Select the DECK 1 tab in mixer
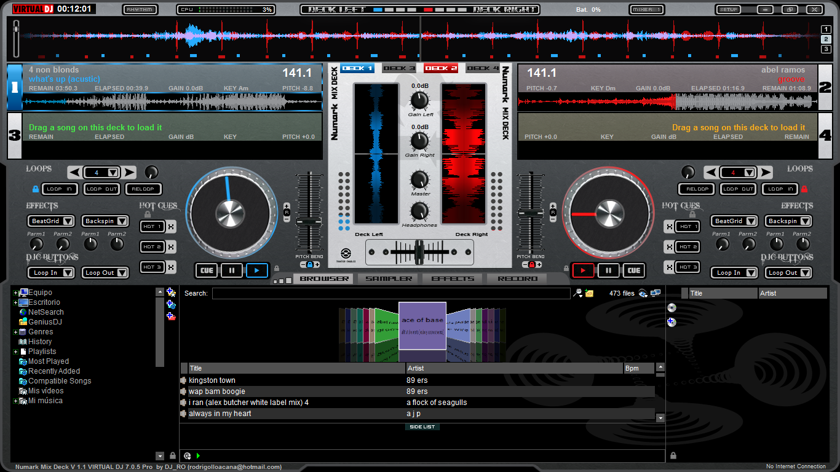Screen dimensions: 840x472 tap(357, 68)
